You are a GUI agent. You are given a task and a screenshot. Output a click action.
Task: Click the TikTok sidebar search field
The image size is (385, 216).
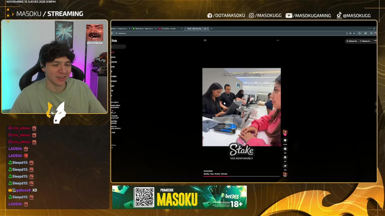(118, 47)
